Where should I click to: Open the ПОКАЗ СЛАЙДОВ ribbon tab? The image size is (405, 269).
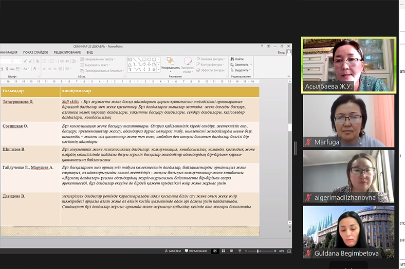coord(35,52)
